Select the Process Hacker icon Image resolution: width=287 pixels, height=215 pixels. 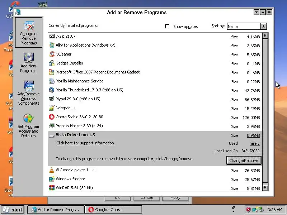(x=52, y=126)
